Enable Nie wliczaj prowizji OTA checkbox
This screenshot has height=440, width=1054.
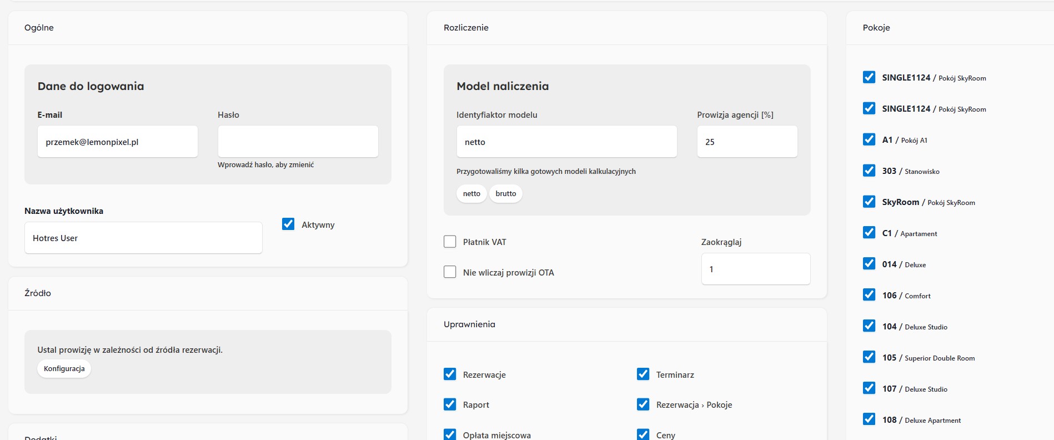coord(450,272)
